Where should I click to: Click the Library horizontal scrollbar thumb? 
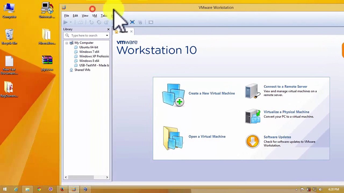[x=81, y=177]
